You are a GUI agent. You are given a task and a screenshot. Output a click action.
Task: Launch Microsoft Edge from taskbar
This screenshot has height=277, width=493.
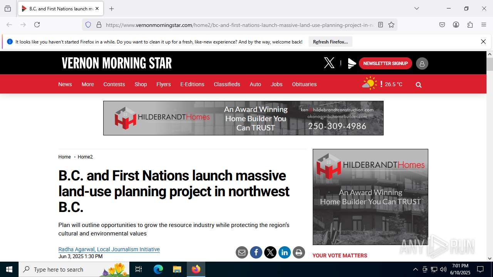click(158, 269)
